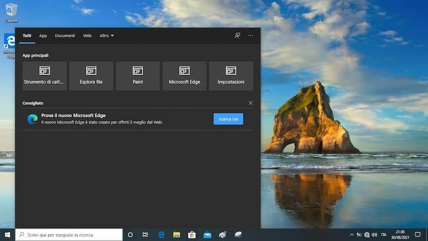Click the taskbar search field Scrivi qui
428x241 pixels.
tap(69, 235)
